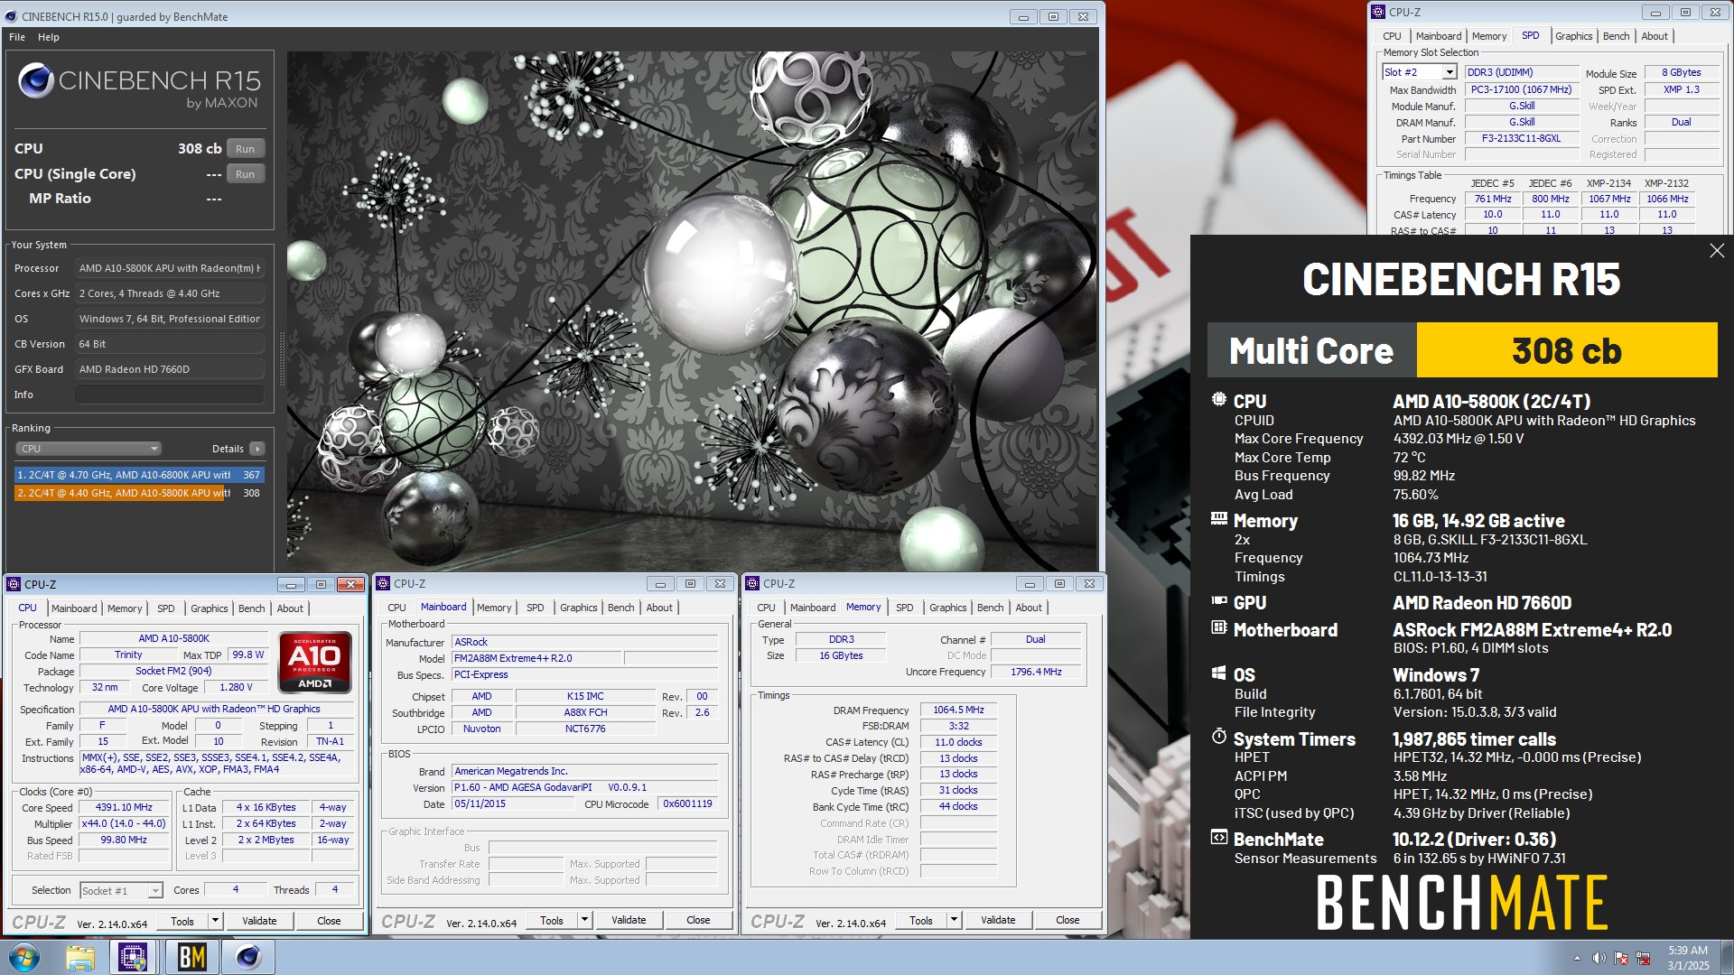Viewport: 1734px width, 975px height.
Task: Open About tab in left CPU-Z window
Action: (290, 608)
